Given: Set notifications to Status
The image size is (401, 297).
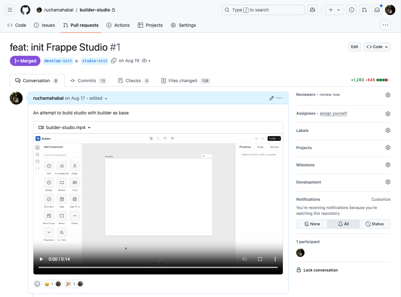Looking at the screenshot, I should tap(375, 224).
